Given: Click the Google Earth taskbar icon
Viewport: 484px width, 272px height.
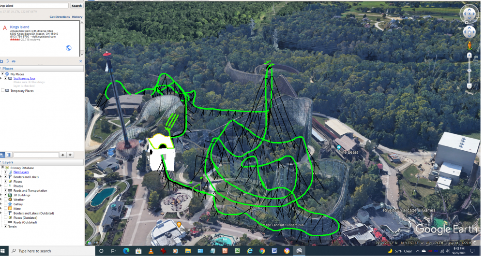Looking at the screenshot, I should click(x=299, y=251).
